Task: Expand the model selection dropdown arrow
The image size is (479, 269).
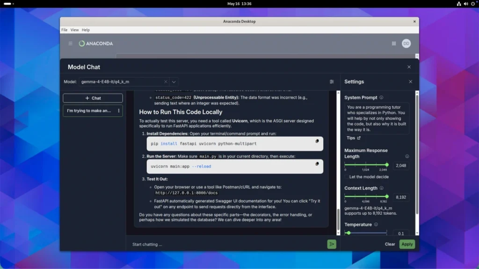Action: coord(174,82)
